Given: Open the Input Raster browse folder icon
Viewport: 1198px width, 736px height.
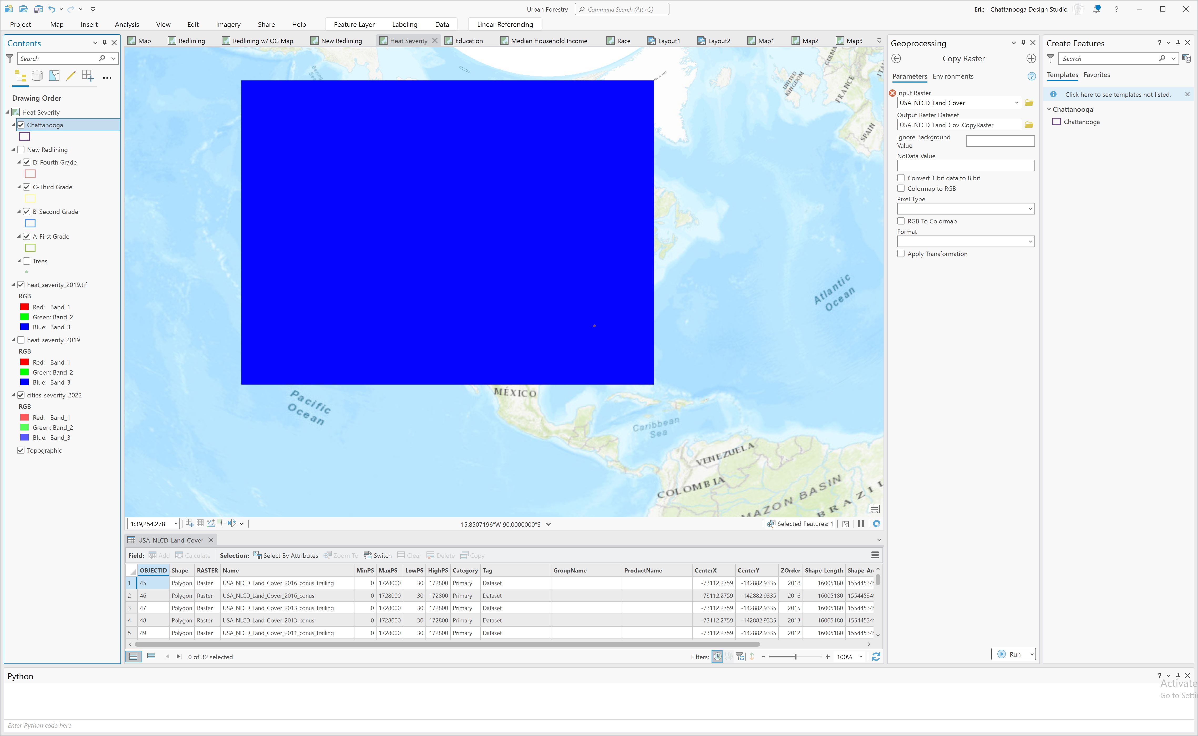Looking at the screenshot, I should click(x=1029, y=103).
